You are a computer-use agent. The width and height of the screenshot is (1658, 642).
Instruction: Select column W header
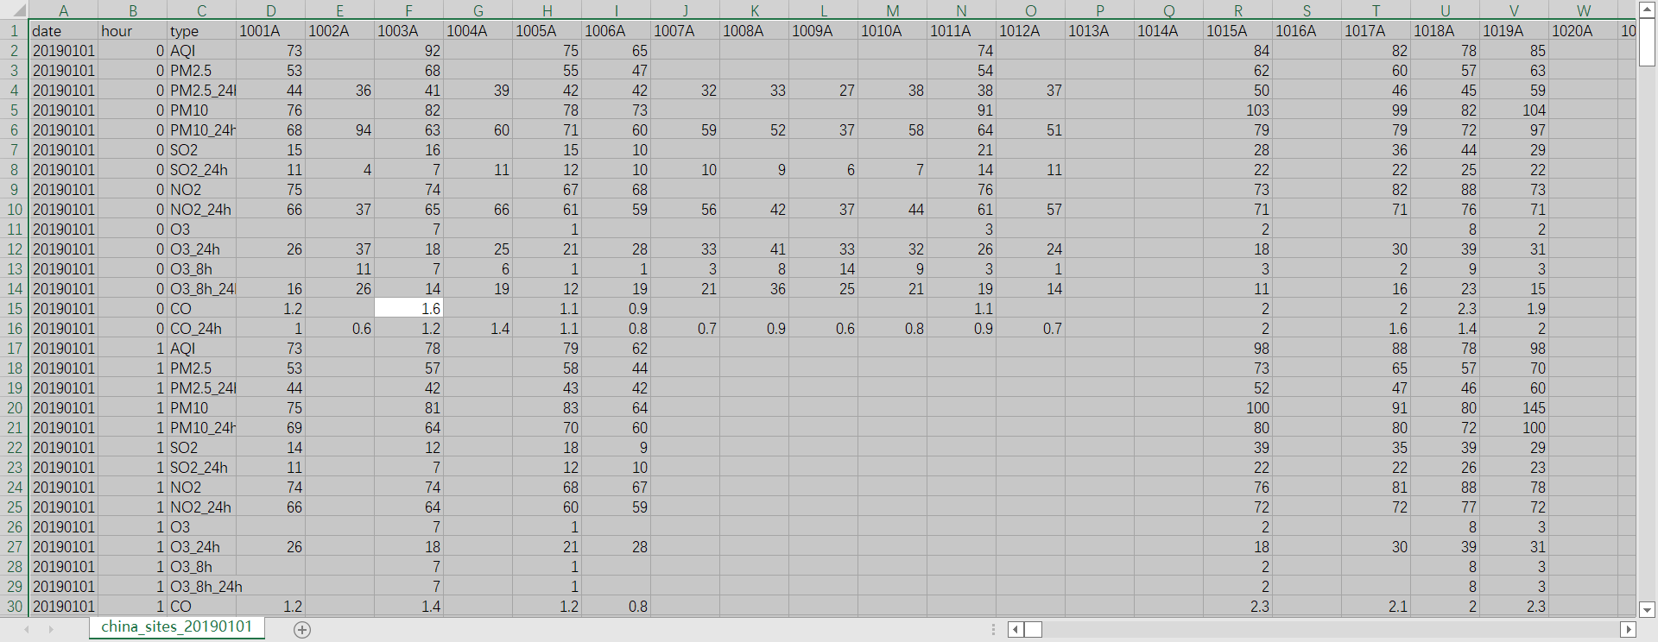pos(1584,10)
